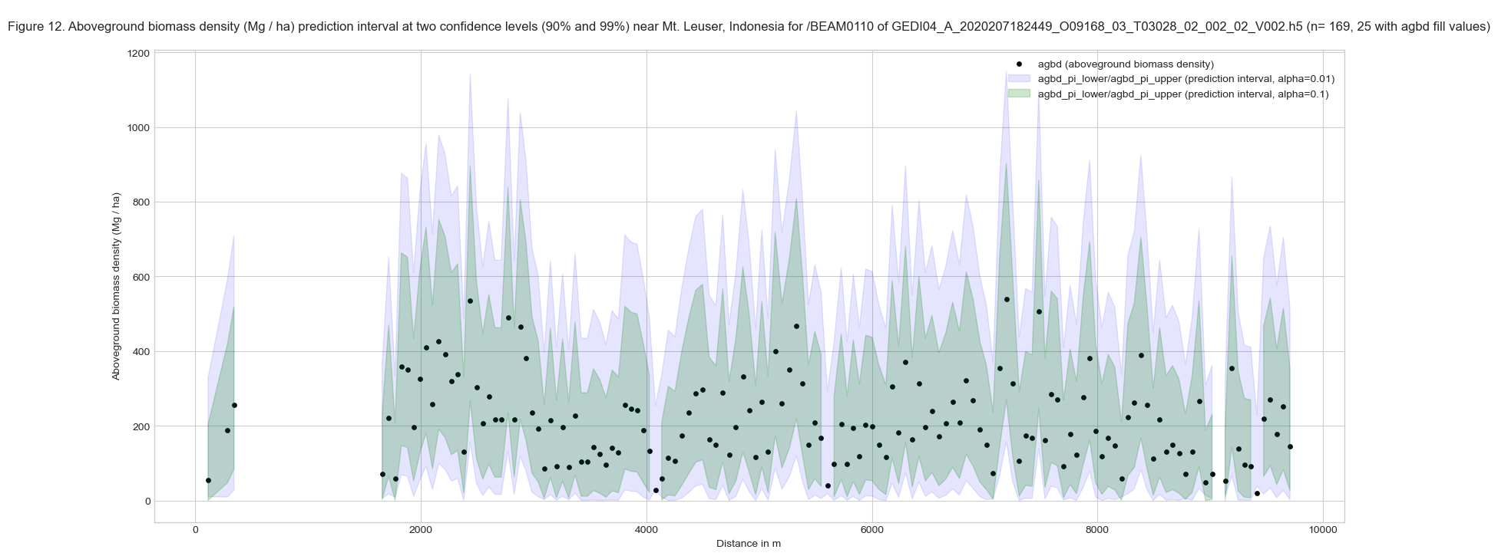This screenshot has height=556, width=1498.
Task: Click legend text for prediction interval alpha=0.1
Action: (x=1183, y=94)
